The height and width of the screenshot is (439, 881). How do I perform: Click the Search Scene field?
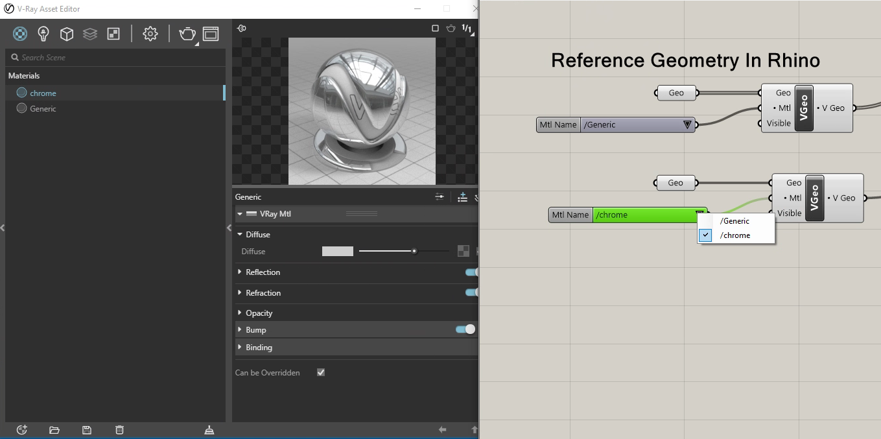pyautogui.click(x=115, y=57)
